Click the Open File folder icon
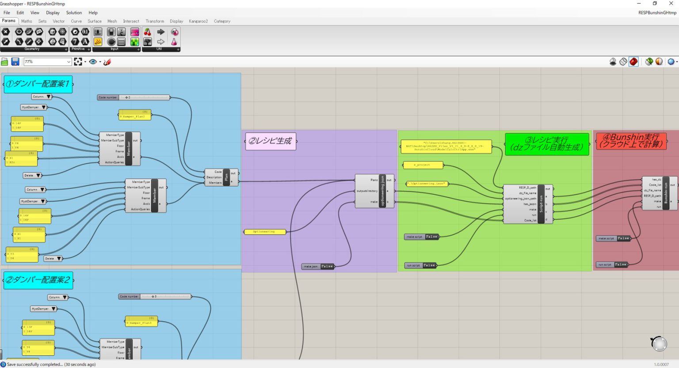The height and width of the screenshot is (368, 679). (5, 62)
